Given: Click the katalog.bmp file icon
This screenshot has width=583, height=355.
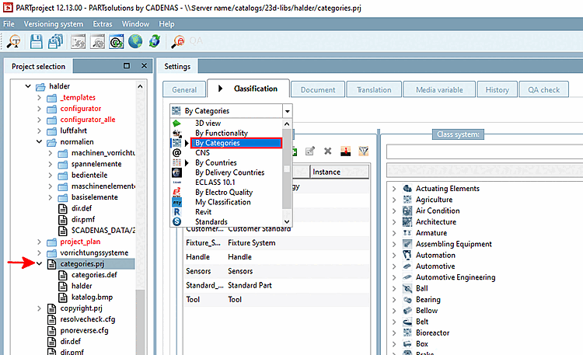Looking at the screenshot, I should [x=63, y=298].
